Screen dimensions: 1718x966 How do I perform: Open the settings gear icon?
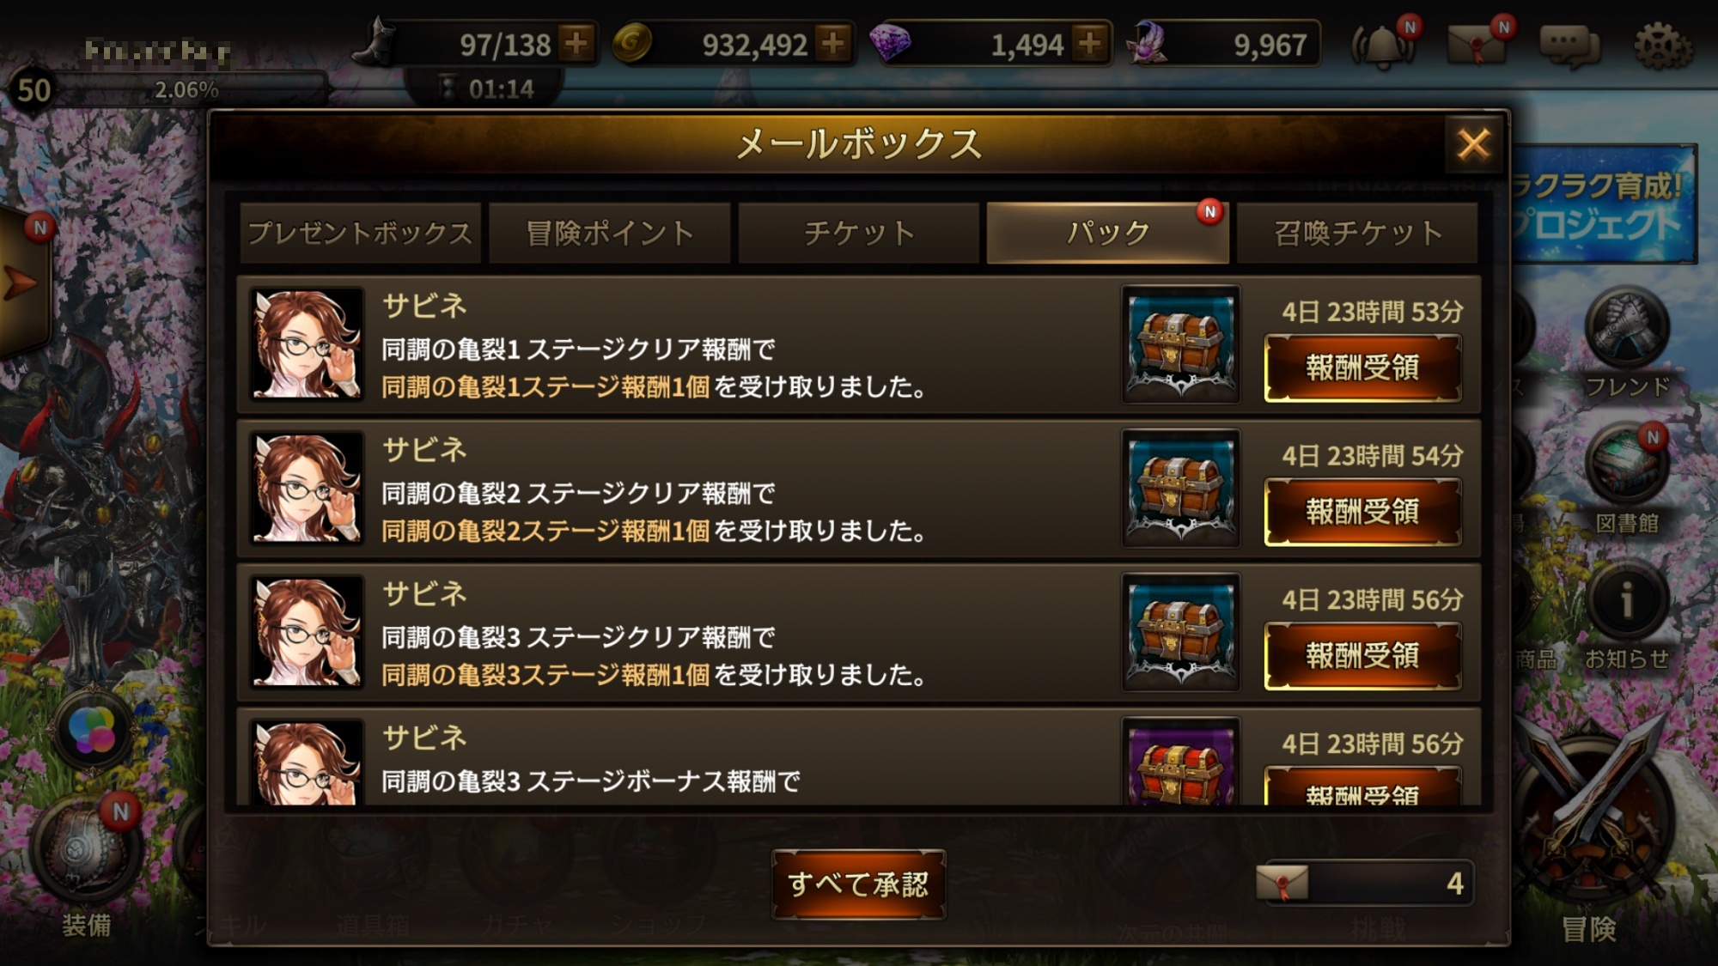(1662, 46)
